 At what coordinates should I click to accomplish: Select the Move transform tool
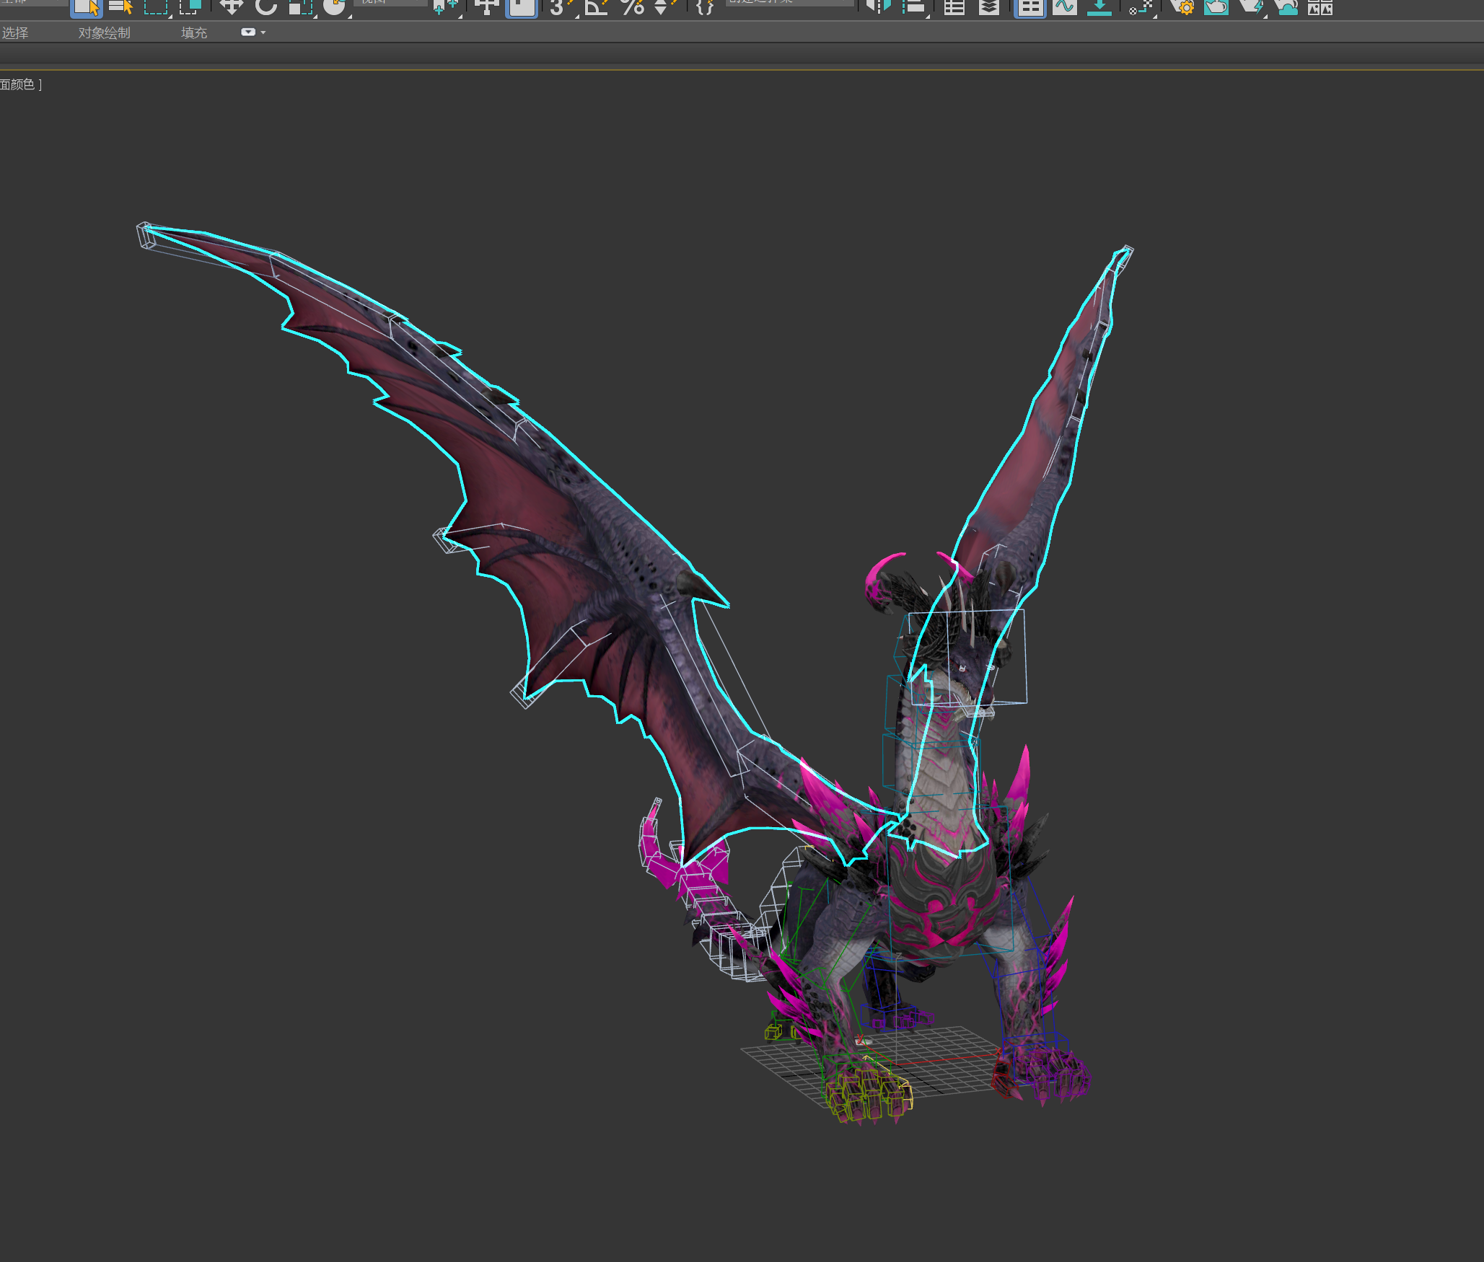[231, 7]
